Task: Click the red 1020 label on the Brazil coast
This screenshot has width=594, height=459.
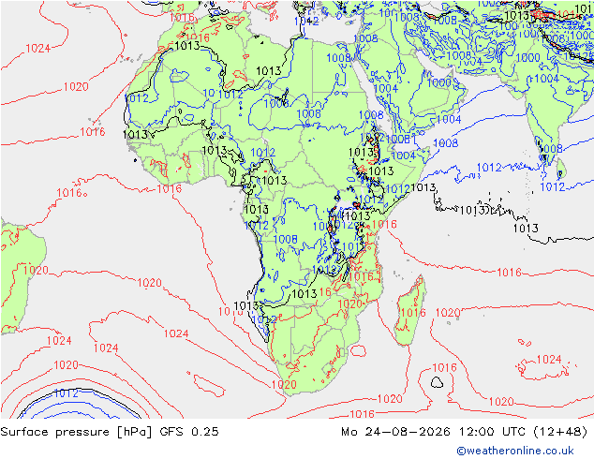Action: pos(36,271)
